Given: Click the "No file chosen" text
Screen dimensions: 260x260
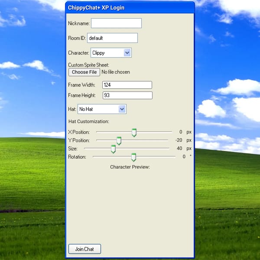Looking at the screenshot, I should [116, 72].
